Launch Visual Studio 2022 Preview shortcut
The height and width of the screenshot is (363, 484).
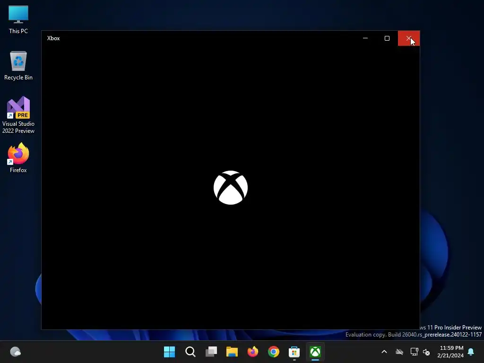18,115
